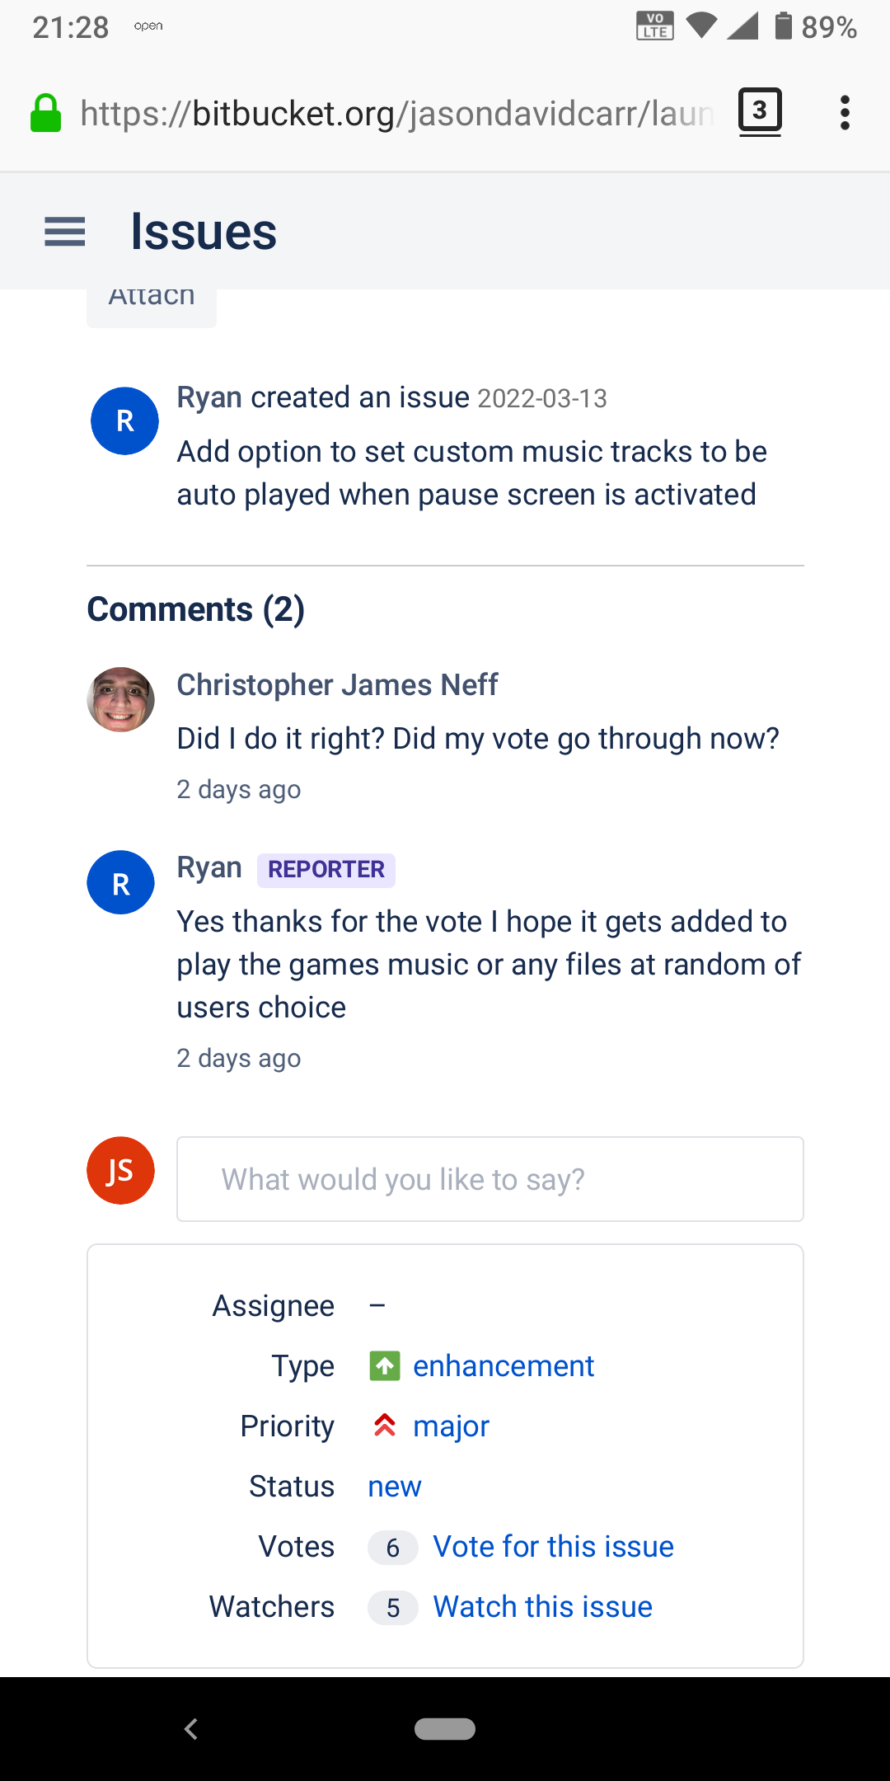Focus the 'What would you like to say?' field
Screen dimensions: 890x1781
point(490,1179)
